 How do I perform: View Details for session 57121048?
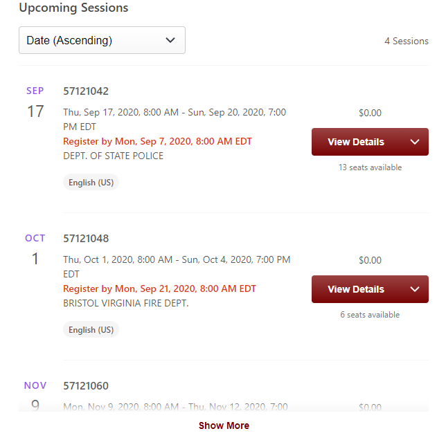point(356,289)
